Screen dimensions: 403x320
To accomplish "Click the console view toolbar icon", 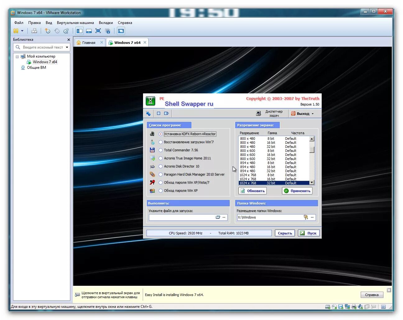I will [x=121, y=31].
